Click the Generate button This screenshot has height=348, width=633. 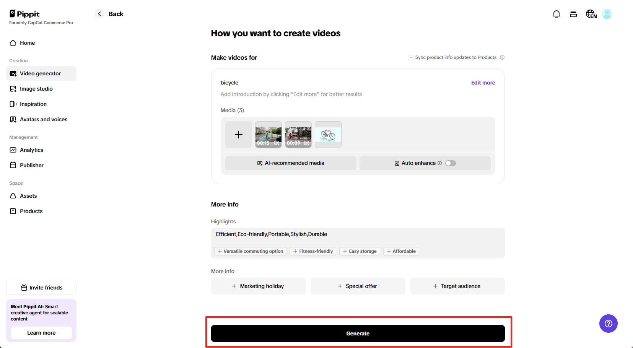pos(358,333)
